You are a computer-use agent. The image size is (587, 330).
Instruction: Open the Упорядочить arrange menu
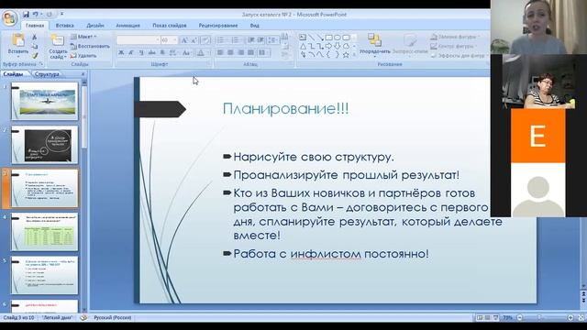tap(374, 44)
